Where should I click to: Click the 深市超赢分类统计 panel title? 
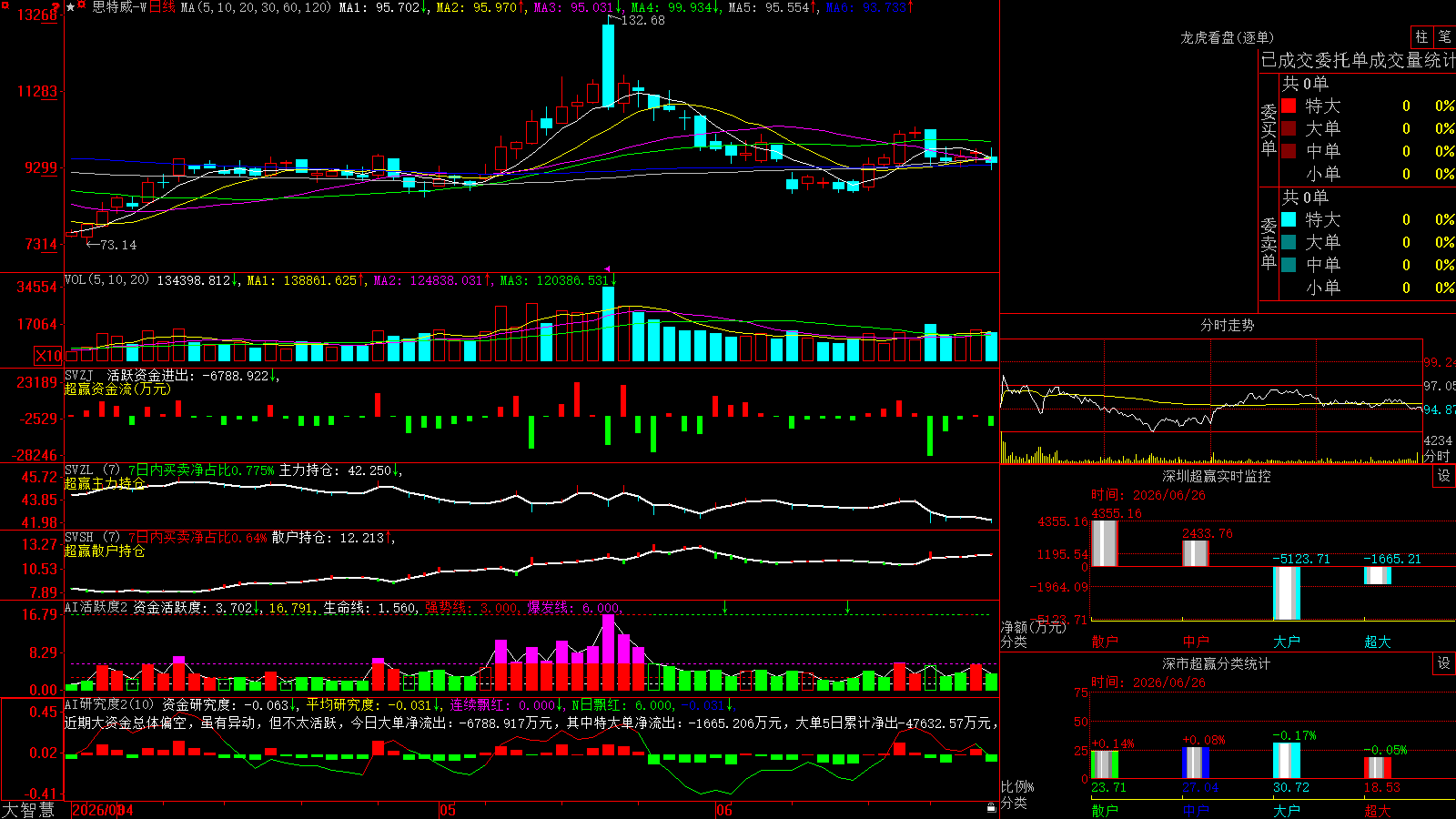tap(1216, 663)
